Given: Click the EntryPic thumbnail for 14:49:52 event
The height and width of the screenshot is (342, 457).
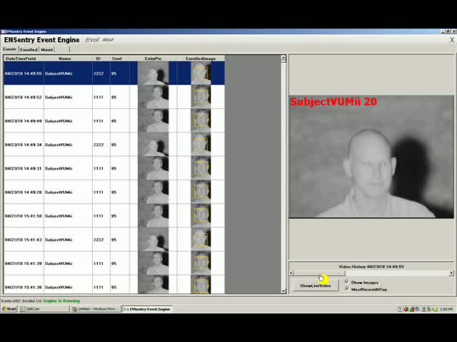Looking at the screenshot, I should click(154, 97).
